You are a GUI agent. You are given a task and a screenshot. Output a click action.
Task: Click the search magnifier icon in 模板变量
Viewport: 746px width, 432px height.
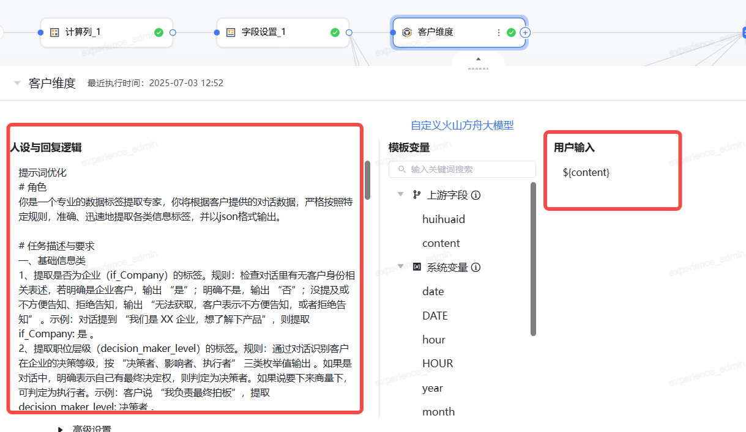402,169
